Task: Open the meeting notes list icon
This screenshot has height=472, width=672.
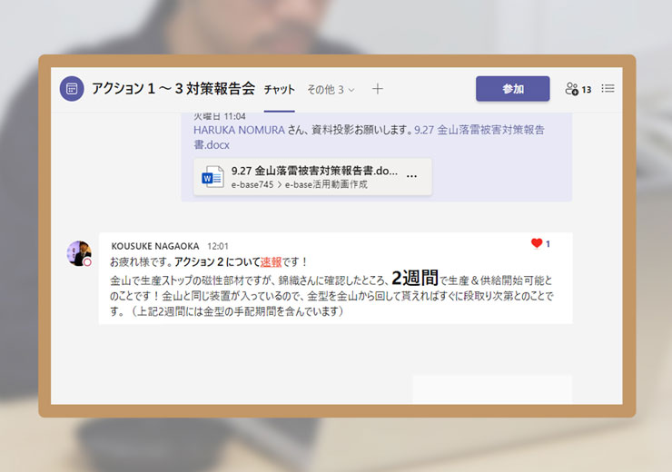Action: click(608, 89)
